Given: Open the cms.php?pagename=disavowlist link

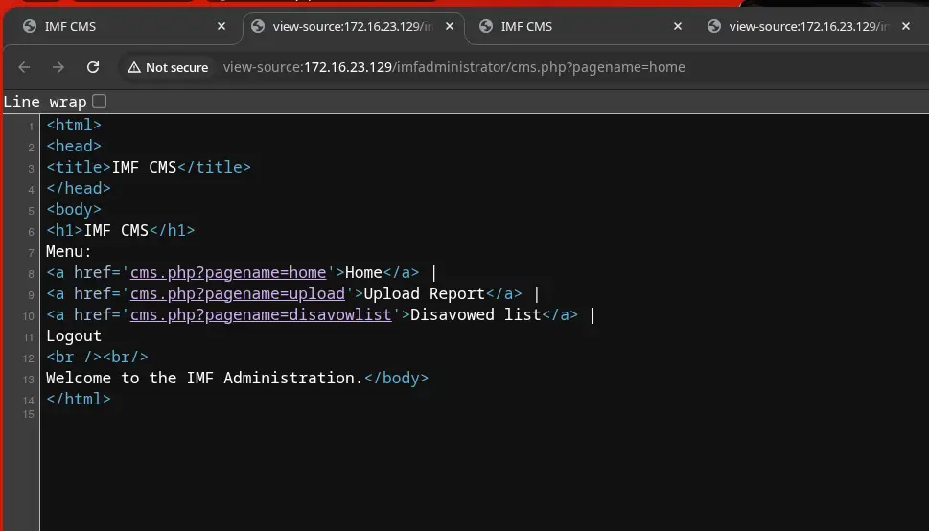Looking at the screenshot, I should click(x=261, y=315).
